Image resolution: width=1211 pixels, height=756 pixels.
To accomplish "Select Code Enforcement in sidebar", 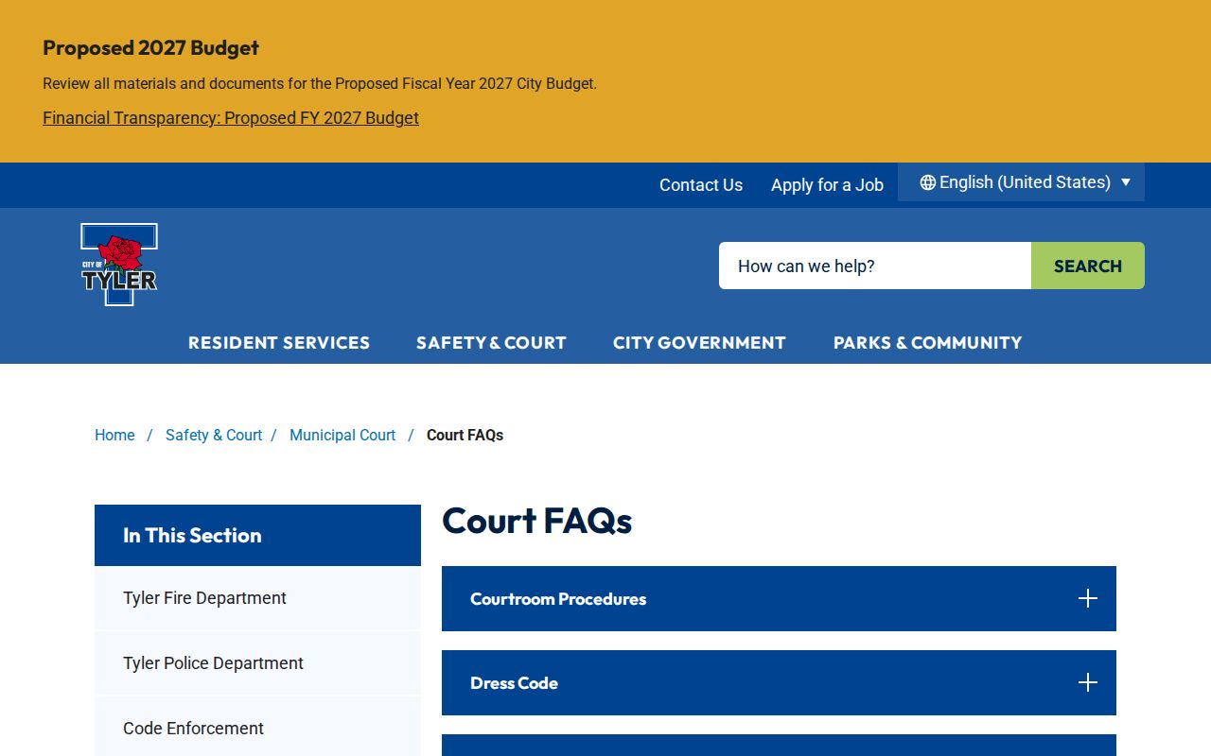I will click(257, 728).
